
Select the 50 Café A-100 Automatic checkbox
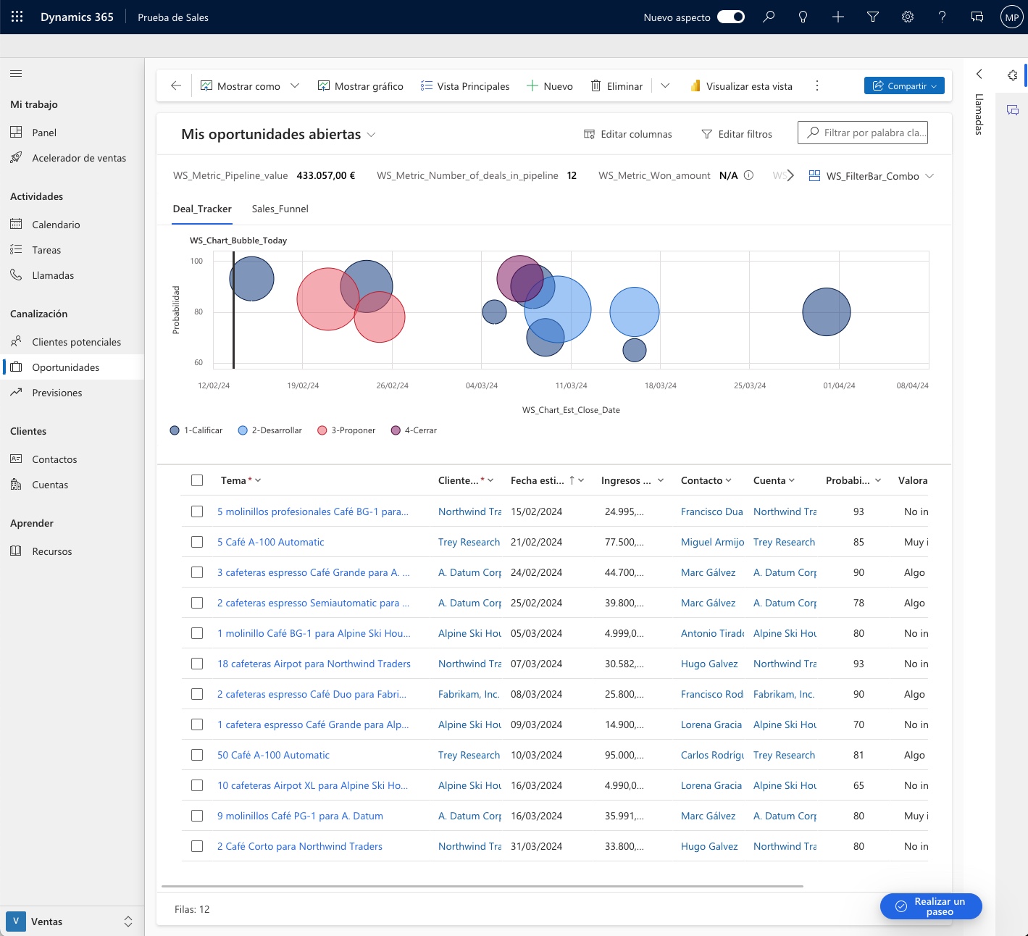pyautogui.click(x=197, y=755)
